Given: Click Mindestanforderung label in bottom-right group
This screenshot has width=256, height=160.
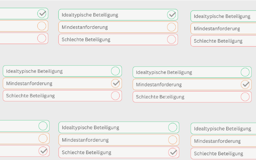Looking at the screenshot, I should click(x=217, y=141).
